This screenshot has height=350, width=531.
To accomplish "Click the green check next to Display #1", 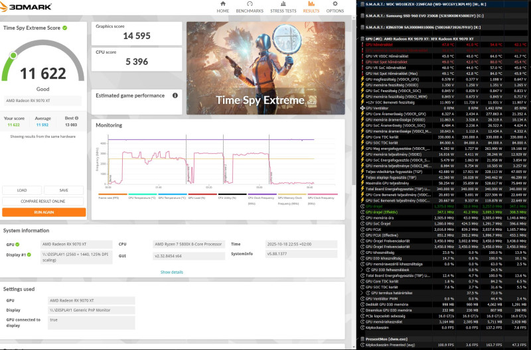I will pyautogui.click(x=29, y=255).
